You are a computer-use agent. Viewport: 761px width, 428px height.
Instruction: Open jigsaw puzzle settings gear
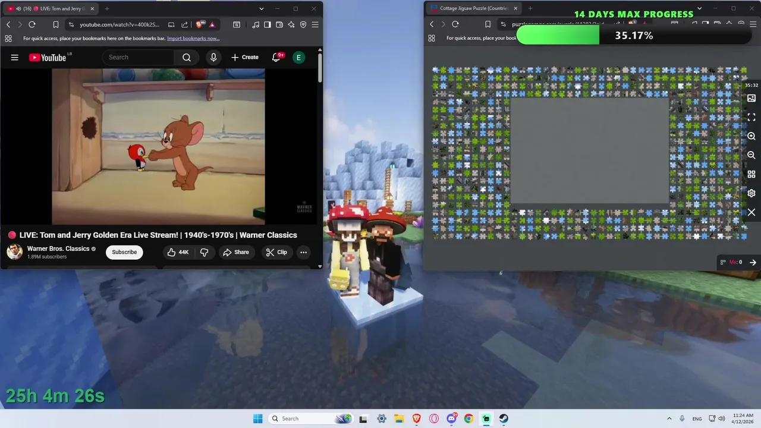pos(751,193)
